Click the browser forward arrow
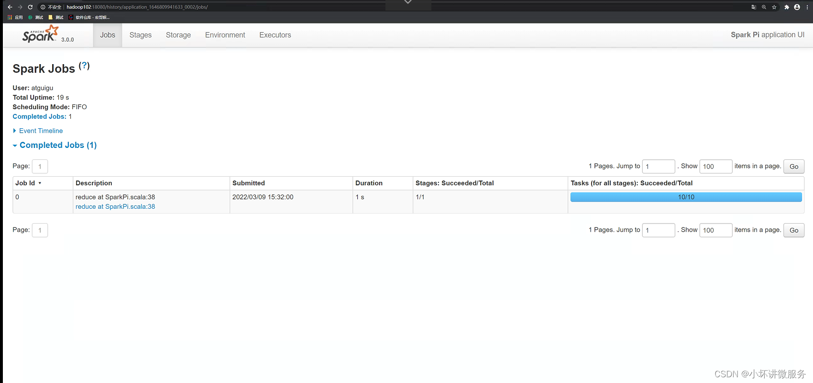This screenshot has height=383, width=813. pos(20,7)
